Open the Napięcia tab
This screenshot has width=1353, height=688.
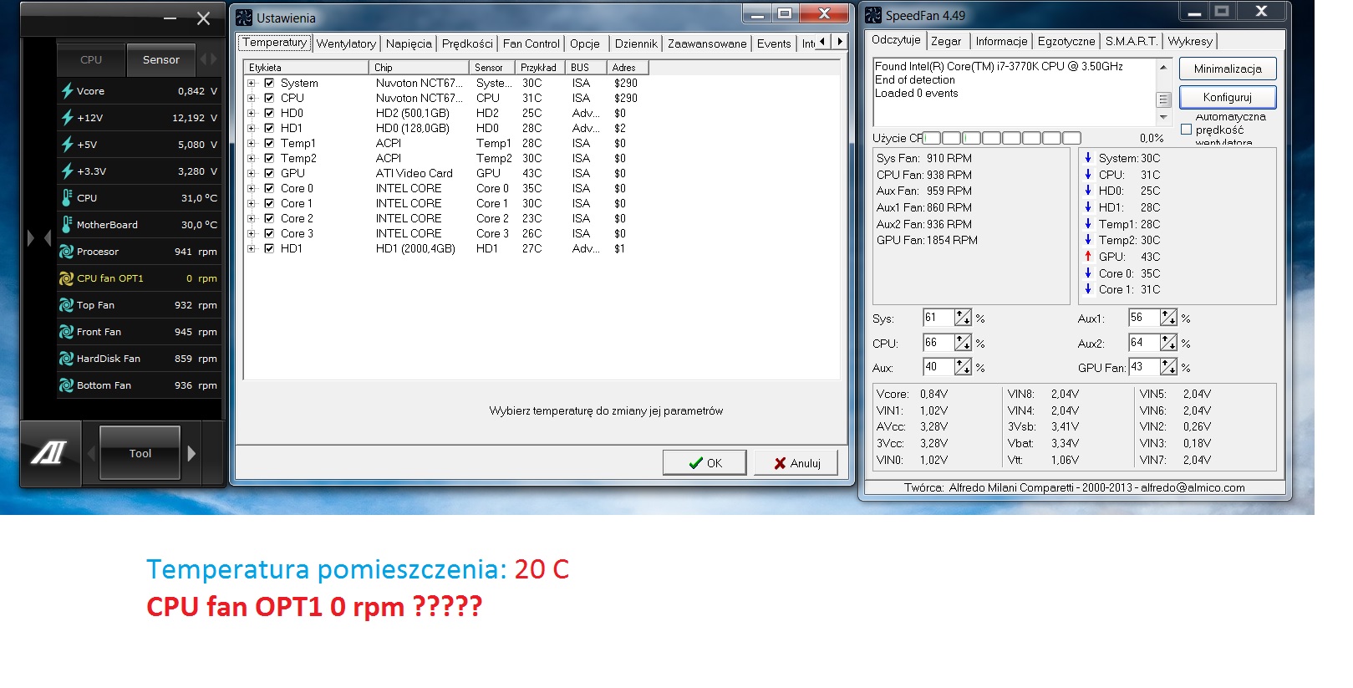click(x=409, y=43)
